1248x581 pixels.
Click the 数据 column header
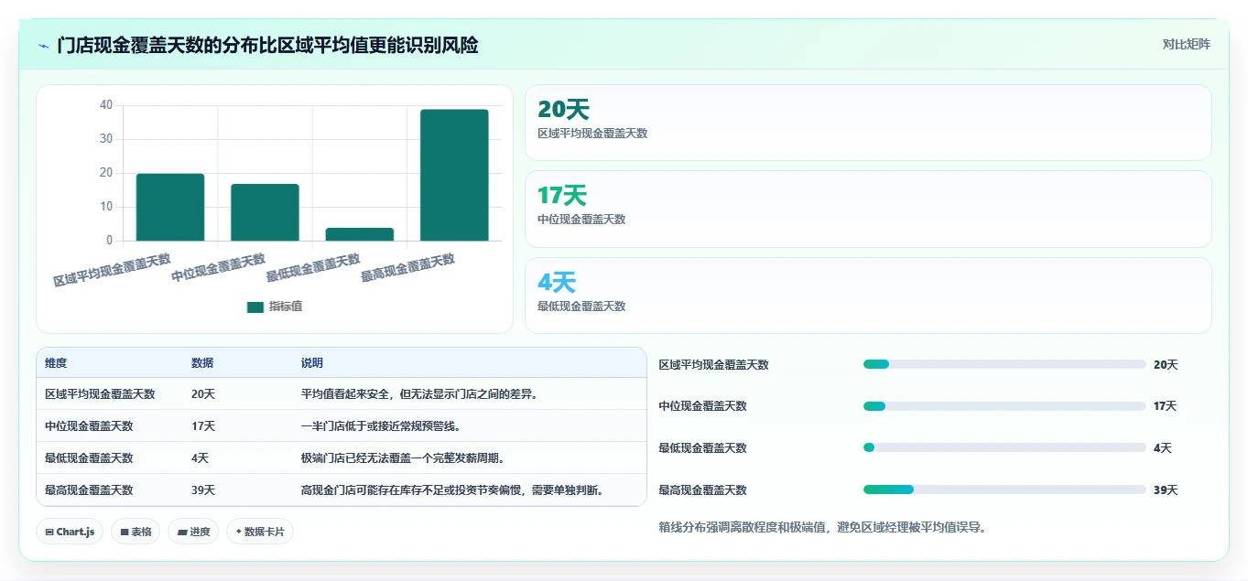pos(202,363)
